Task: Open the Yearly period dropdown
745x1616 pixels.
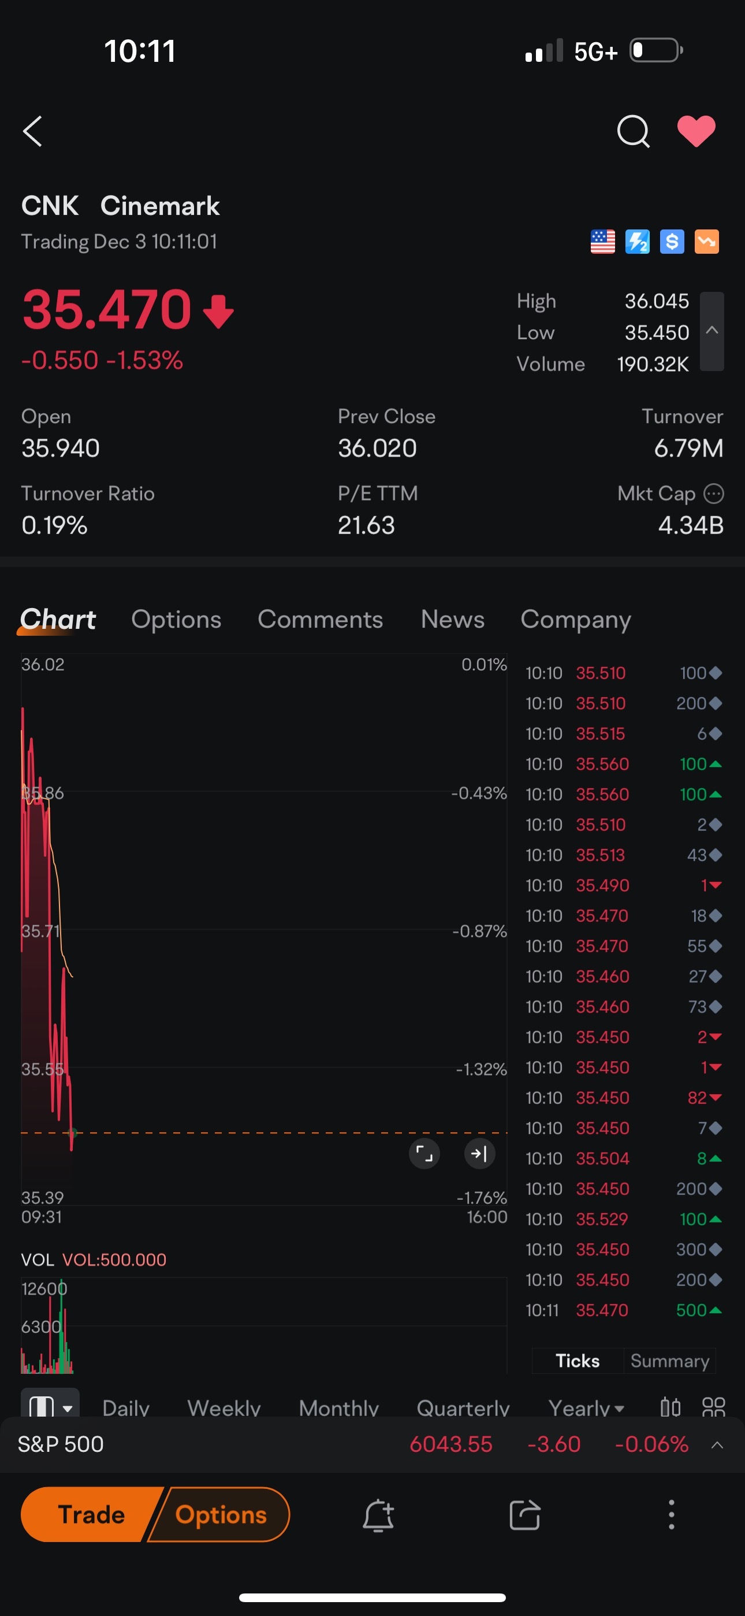Action: click(586, 1407)
